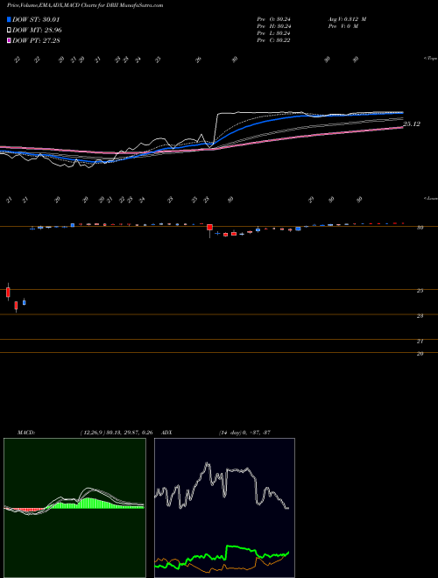Screen dimensions: 438x578
Task: Click the ADX (14 day) values text
Action: (x=244, y=433)
